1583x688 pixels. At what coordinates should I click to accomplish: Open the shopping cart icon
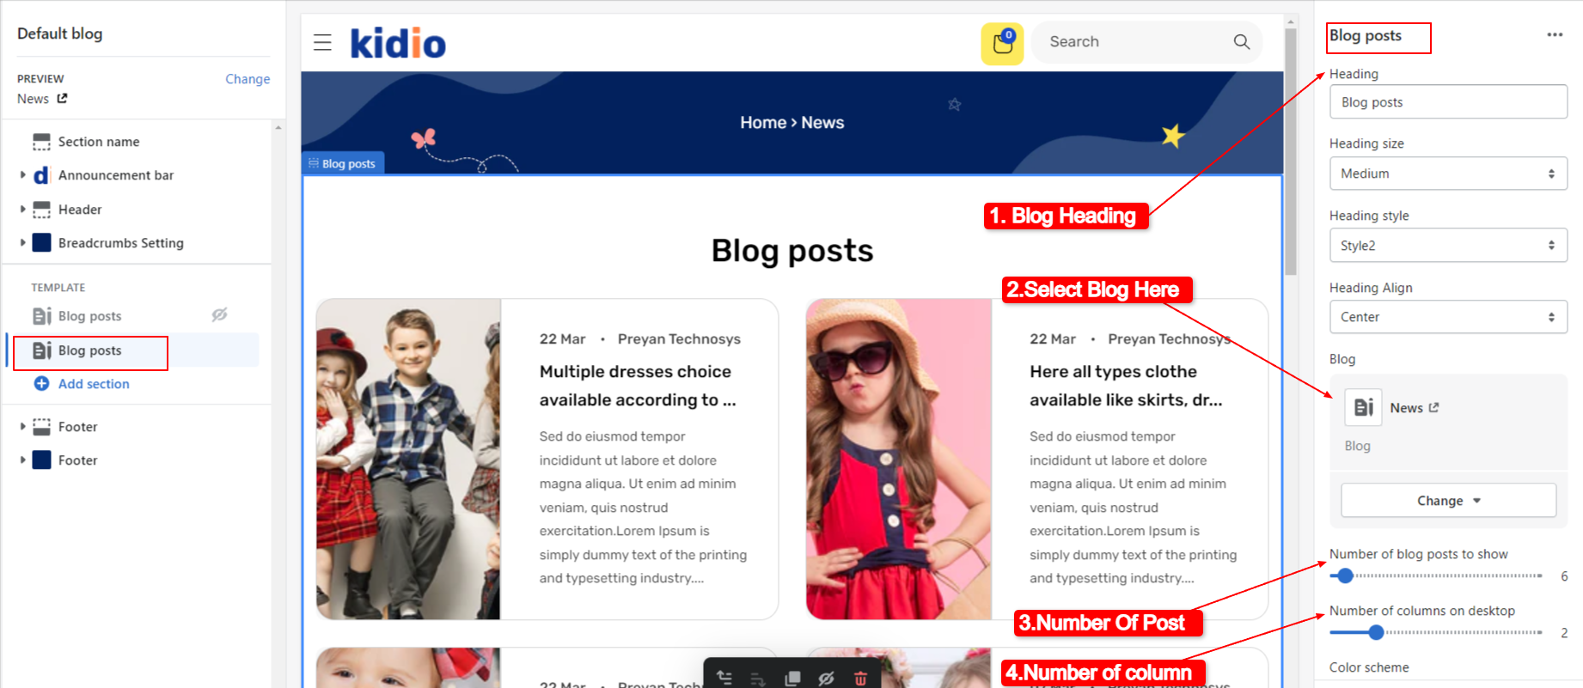[1002, 43]
